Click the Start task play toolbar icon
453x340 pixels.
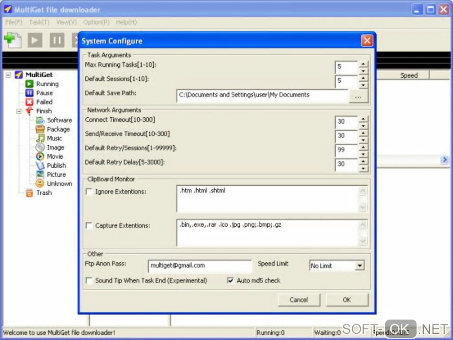pos(35,40)
